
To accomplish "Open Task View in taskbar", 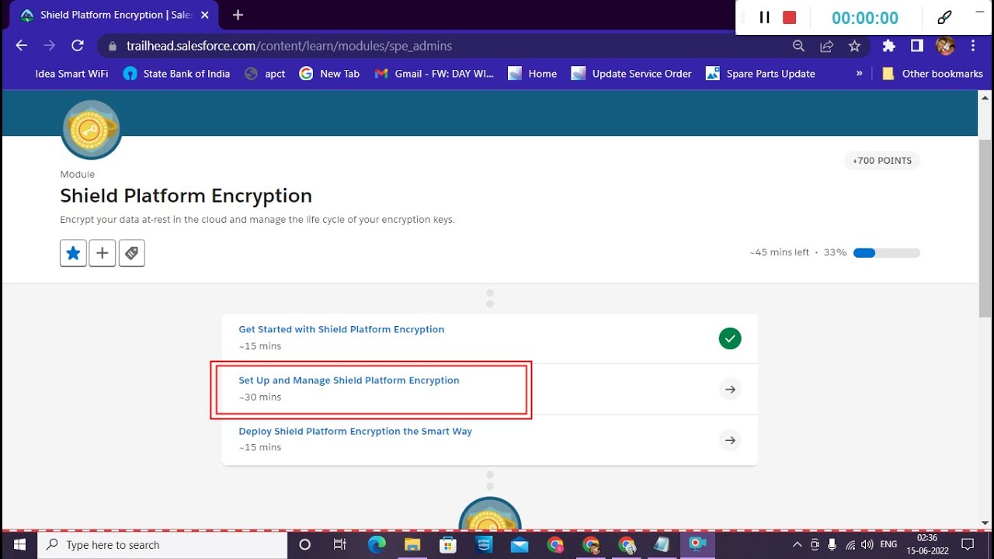I will [340, 544].
